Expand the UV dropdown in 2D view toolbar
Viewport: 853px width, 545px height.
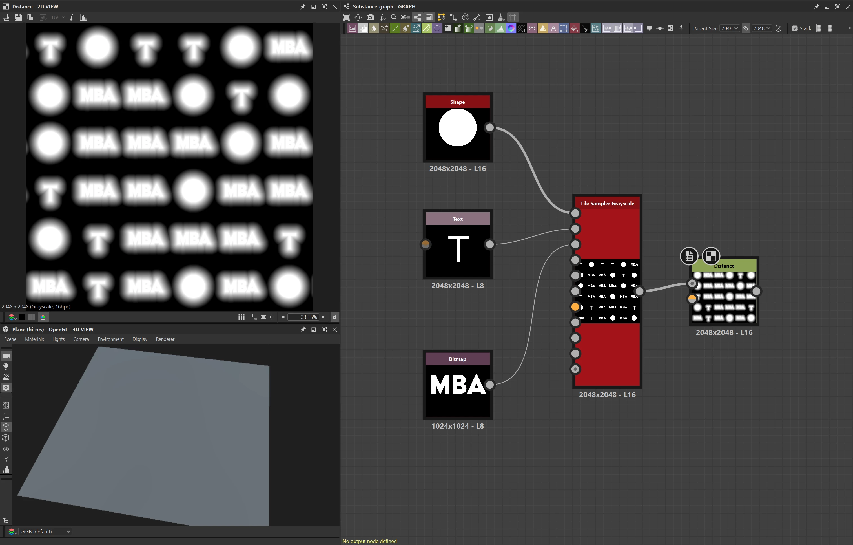pos(63,17)
